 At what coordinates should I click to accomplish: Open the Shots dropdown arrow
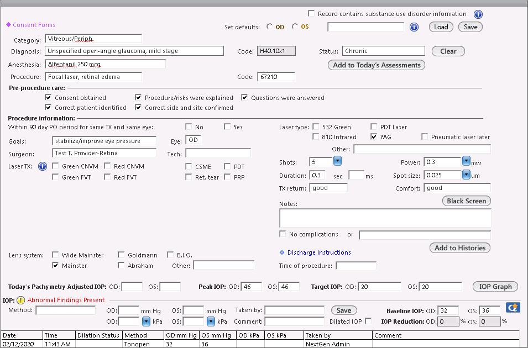(337, 161)
